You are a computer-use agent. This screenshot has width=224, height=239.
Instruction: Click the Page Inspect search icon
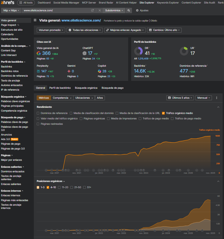(18, 25)
